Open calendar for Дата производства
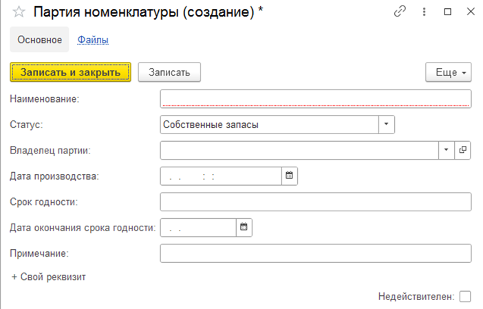Image resolution: width=483 pixels, height=309 pixels. coord(289,176)
